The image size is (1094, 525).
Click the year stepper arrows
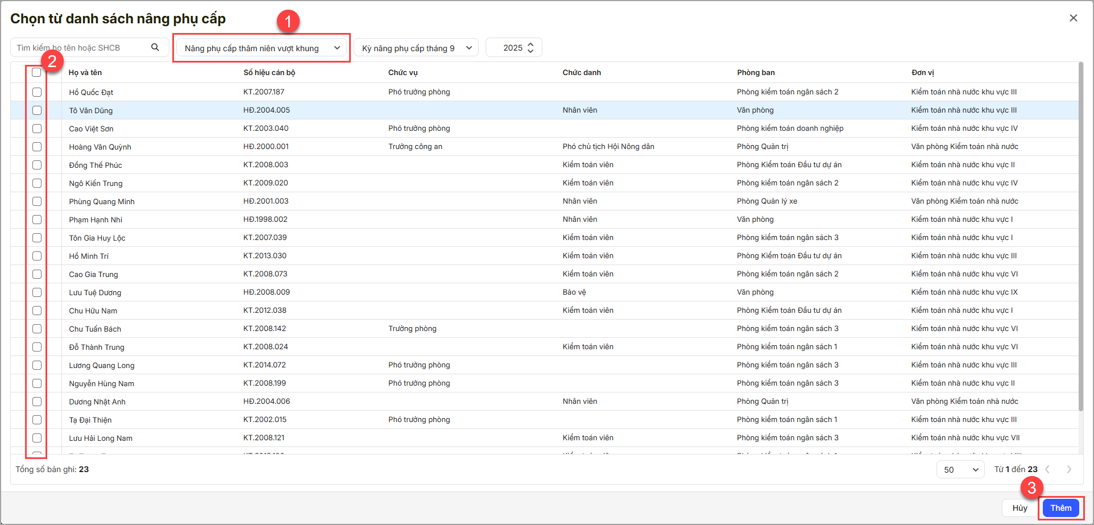coord(531,48)
